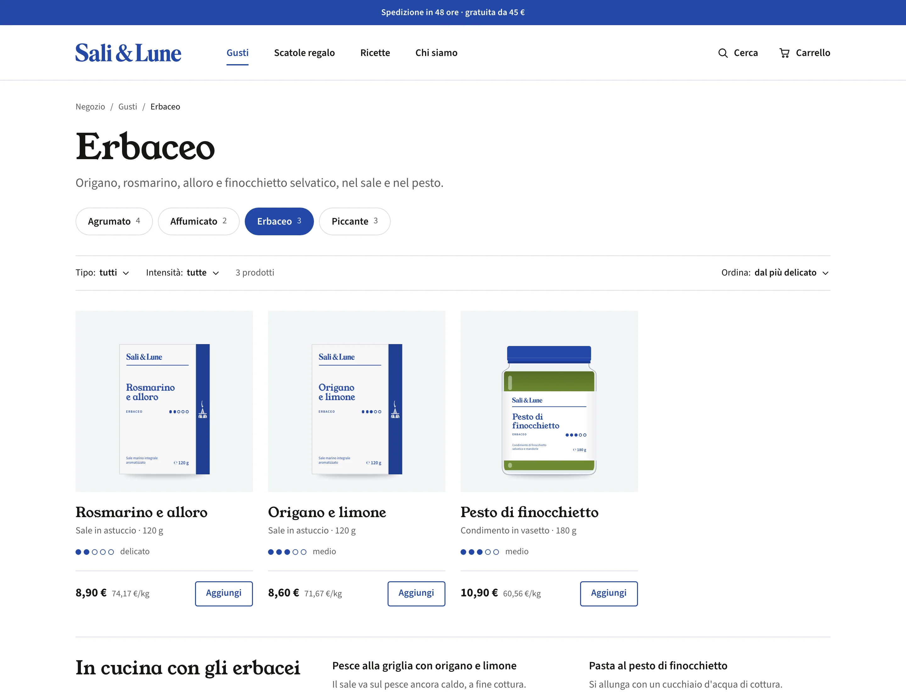The height and width of the screenshot is (692, 906).
Task: Click the Erbaceo breadcrumb current page
Action: click(165, 107)
